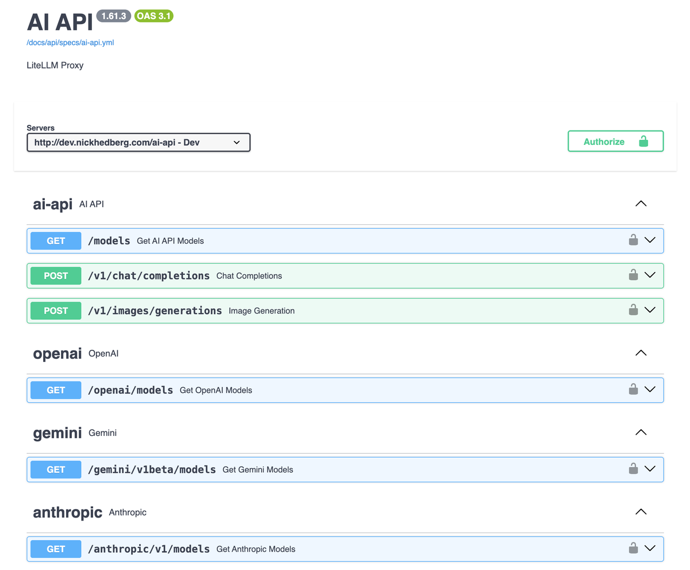Screen dimensions: 690x570
Task: Click the gemini section heading
Action: point(57,433)
